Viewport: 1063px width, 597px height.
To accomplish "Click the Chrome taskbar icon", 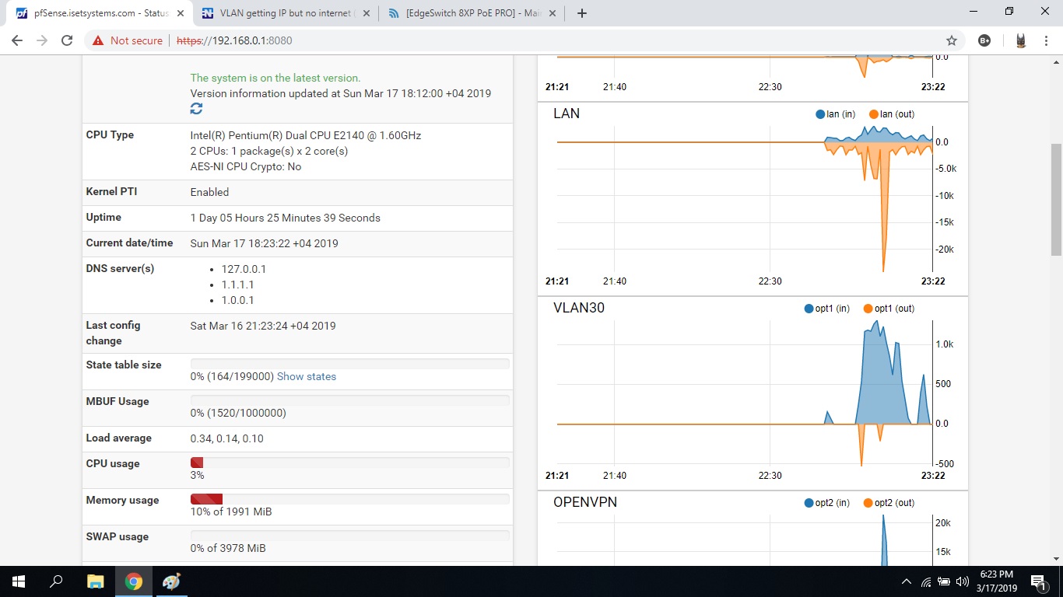I will click(134, 581).
